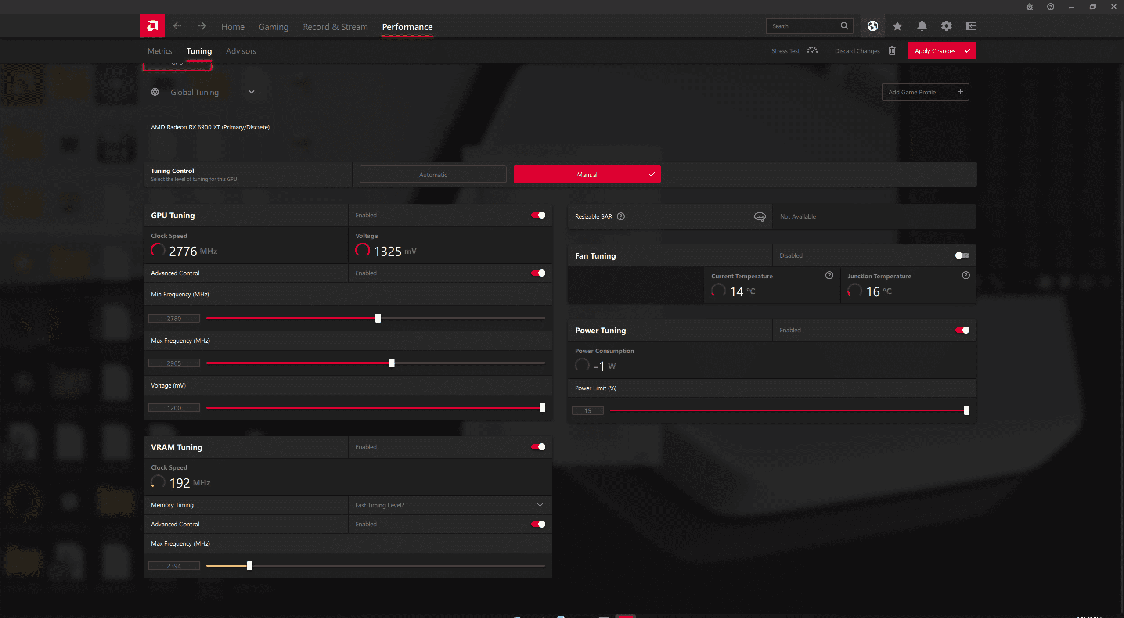Click the Power Limit slider handle
Screen dimensions: 1124x618
coord(967,410)
